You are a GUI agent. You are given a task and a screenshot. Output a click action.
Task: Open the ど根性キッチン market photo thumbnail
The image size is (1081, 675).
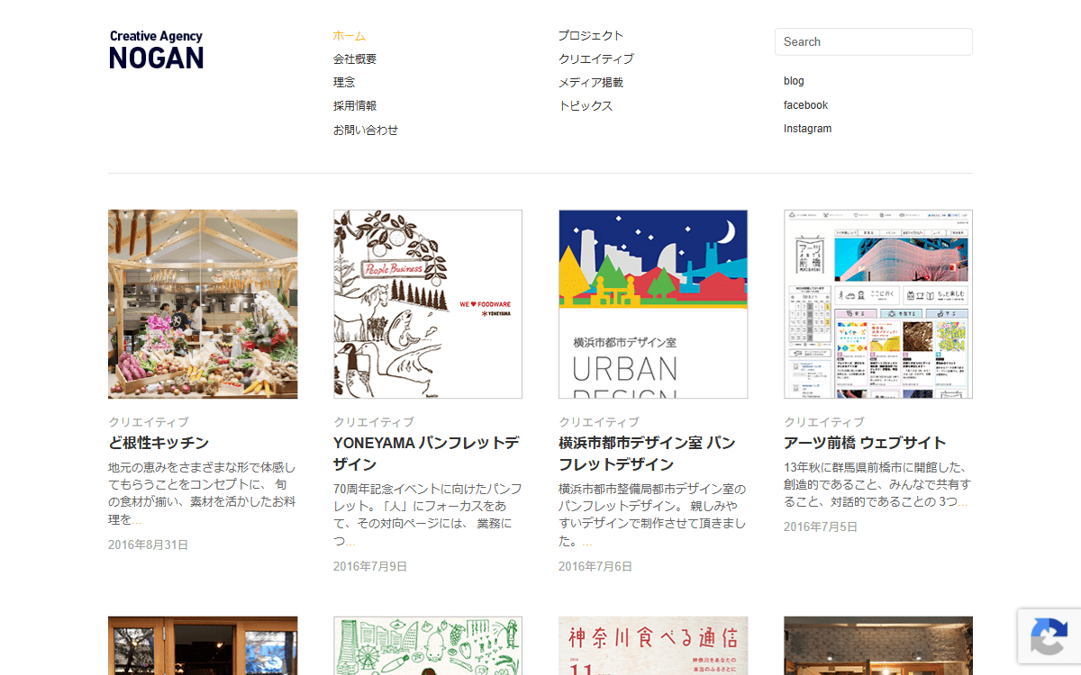pos(203,304)
